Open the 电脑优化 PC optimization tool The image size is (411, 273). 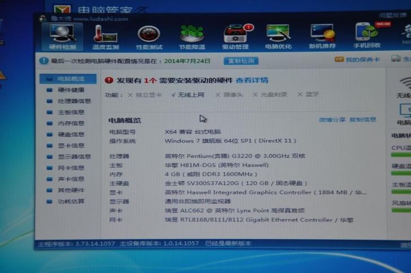pos(278,37)
